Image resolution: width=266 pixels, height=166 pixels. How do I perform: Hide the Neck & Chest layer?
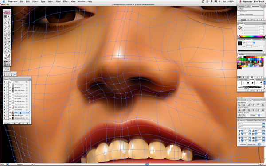point(4,115)
